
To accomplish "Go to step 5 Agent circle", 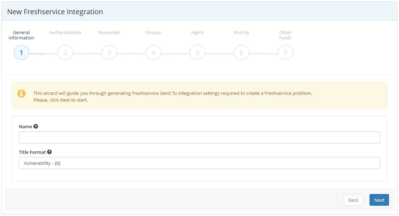I will pos(197,53).
